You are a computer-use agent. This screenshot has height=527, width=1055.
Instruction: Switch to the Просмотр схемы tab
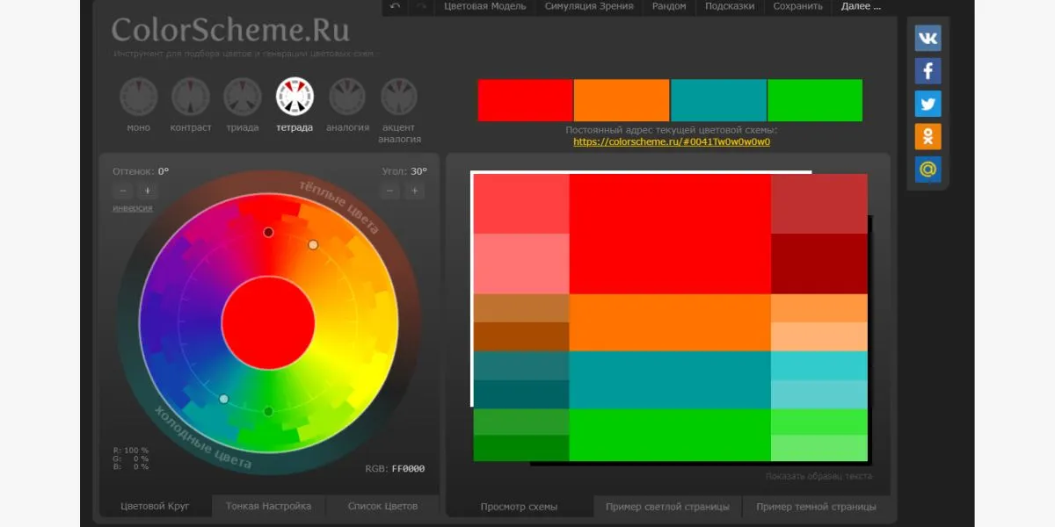tap(519, 507)
